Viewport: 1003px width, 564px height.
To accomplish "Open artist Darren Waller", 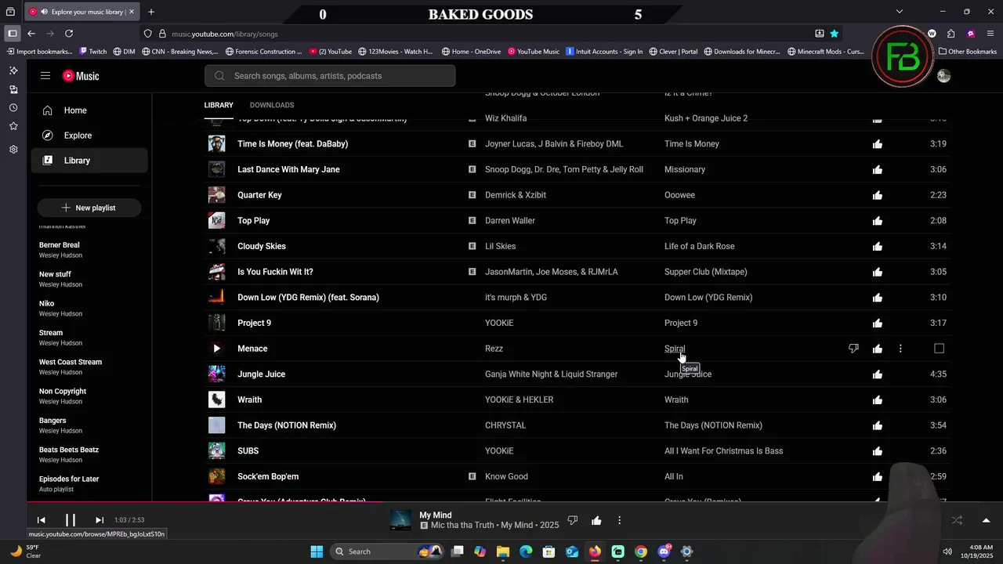I will pyautogui.click(x=510, y=221).
